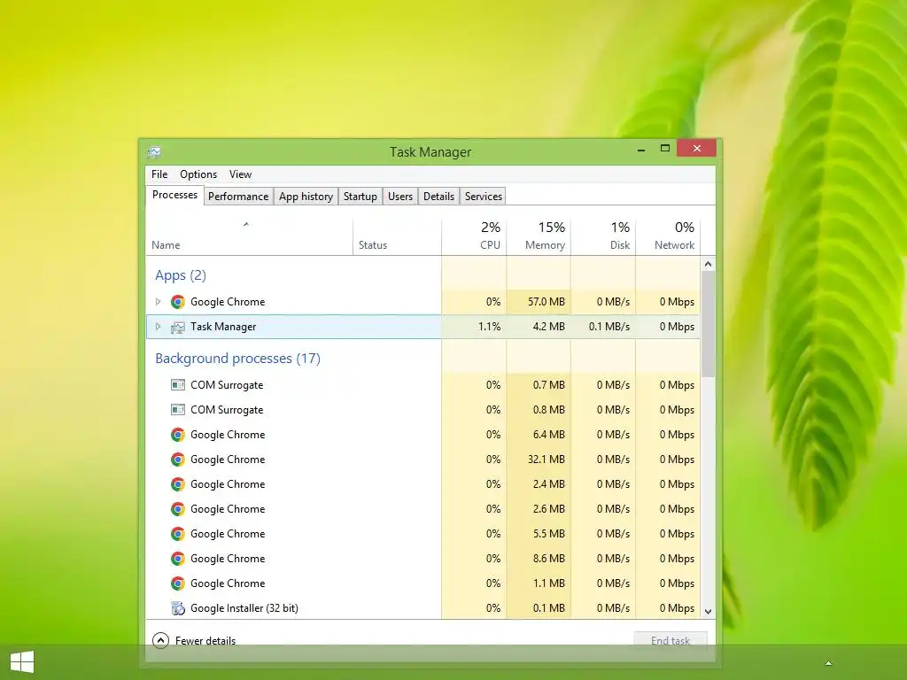This screenshot has width=907, height=680.
Task: Switch to the Performance tab
Action: [238, 197]
